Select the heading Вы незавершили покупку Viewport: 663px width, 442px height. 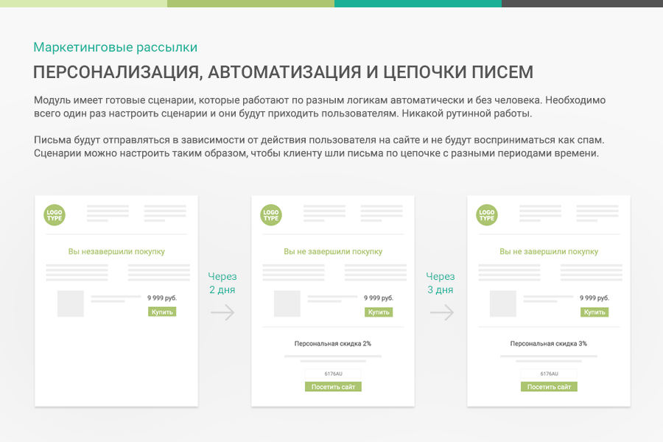tap(116, 250)
